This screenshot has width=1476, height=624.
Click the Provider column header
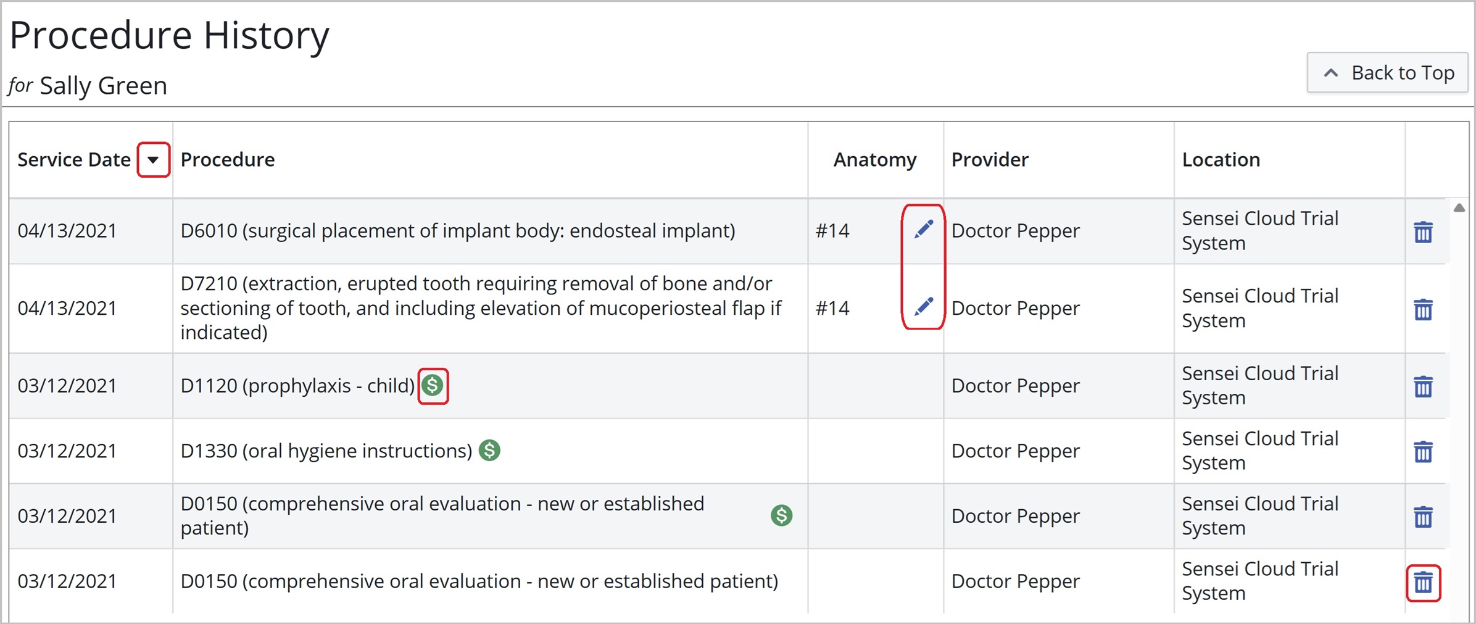click(990, 160)
